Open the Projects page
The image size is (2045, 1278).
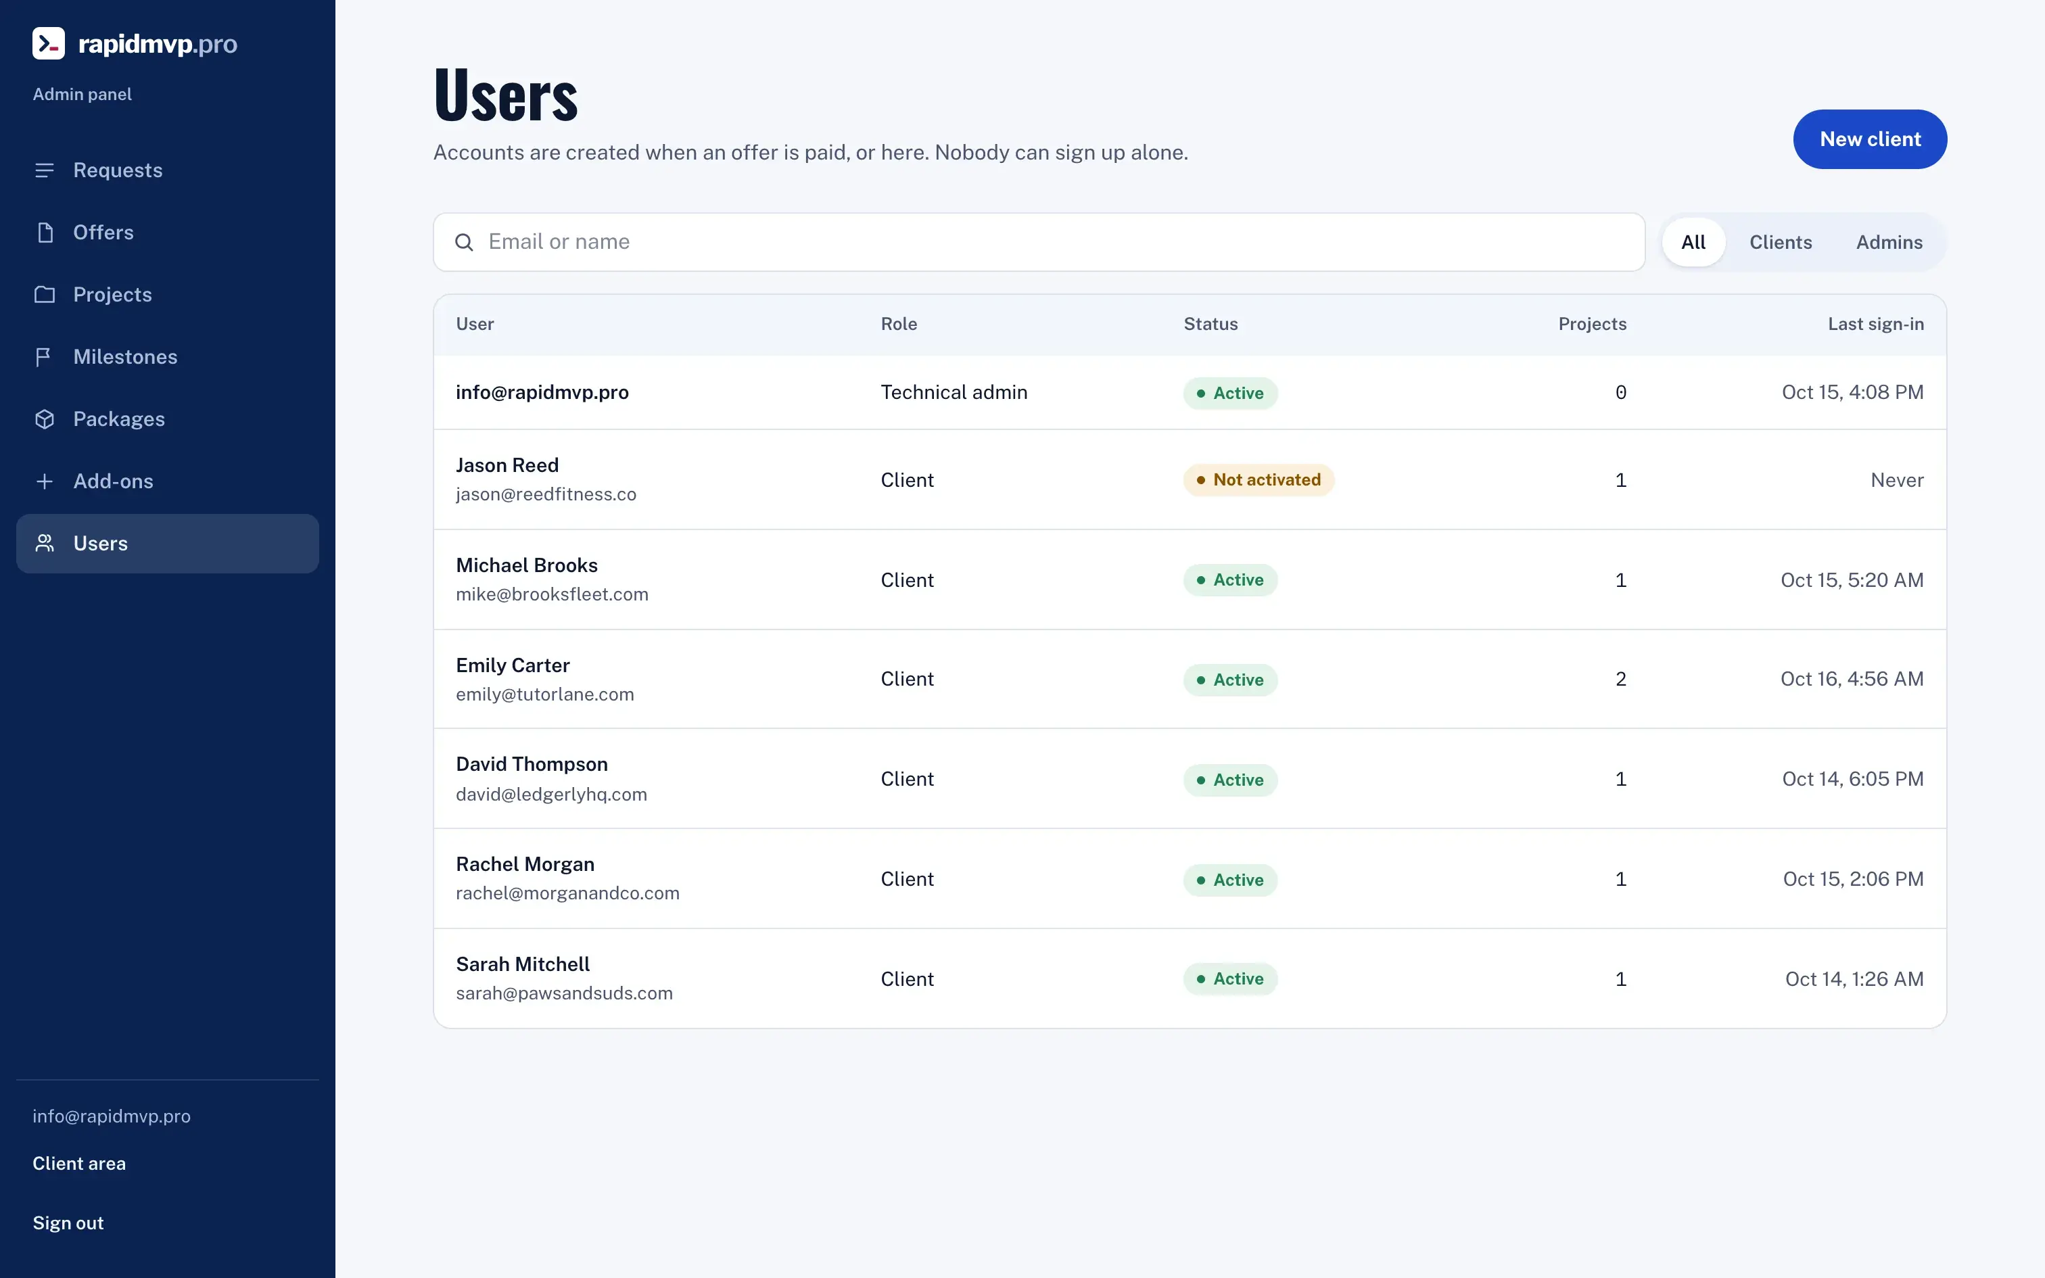tap(167, 294)
